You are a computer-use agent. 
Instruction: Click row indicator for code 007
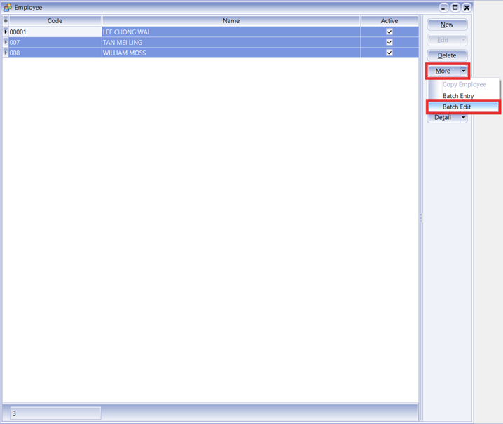coord(6,43)
